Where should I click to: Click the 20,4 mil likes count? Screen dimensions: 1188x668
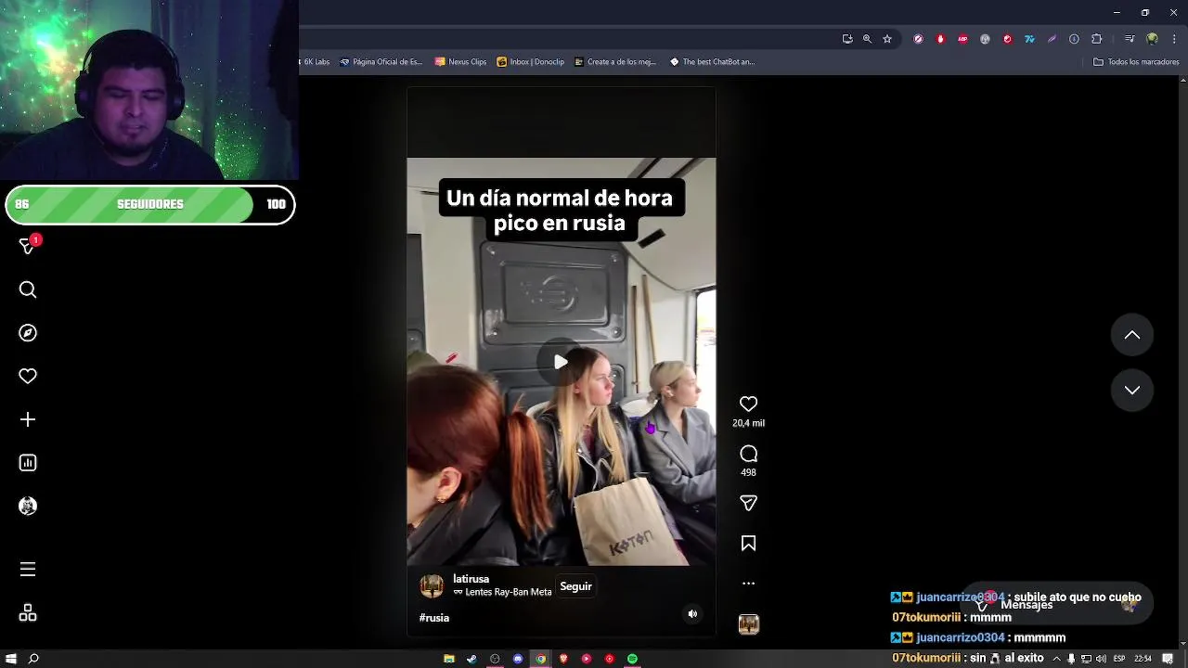[x=748, y=423]
